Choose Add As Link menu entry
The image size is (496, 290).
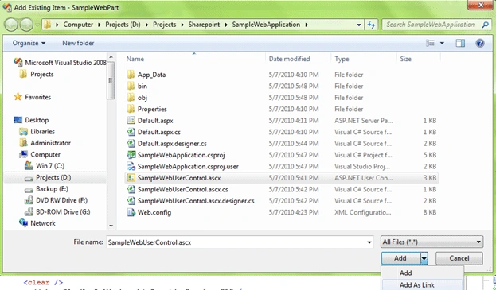pyautogui.click(x=423, y=285)
